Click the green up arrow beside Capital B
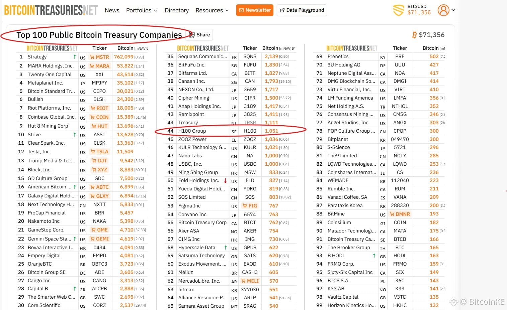This screenshot has height=310, width=507. (x=75, y=289)
